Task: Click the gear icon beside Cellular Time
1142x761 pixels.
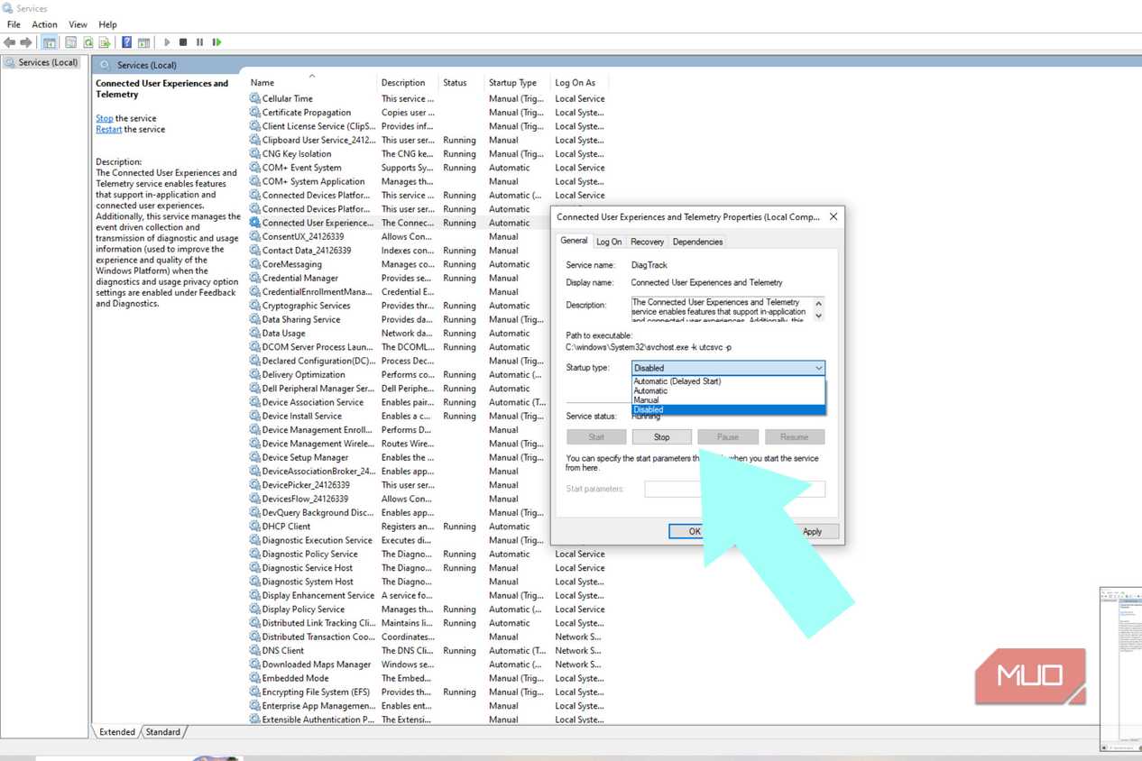Action: point(255,98)
